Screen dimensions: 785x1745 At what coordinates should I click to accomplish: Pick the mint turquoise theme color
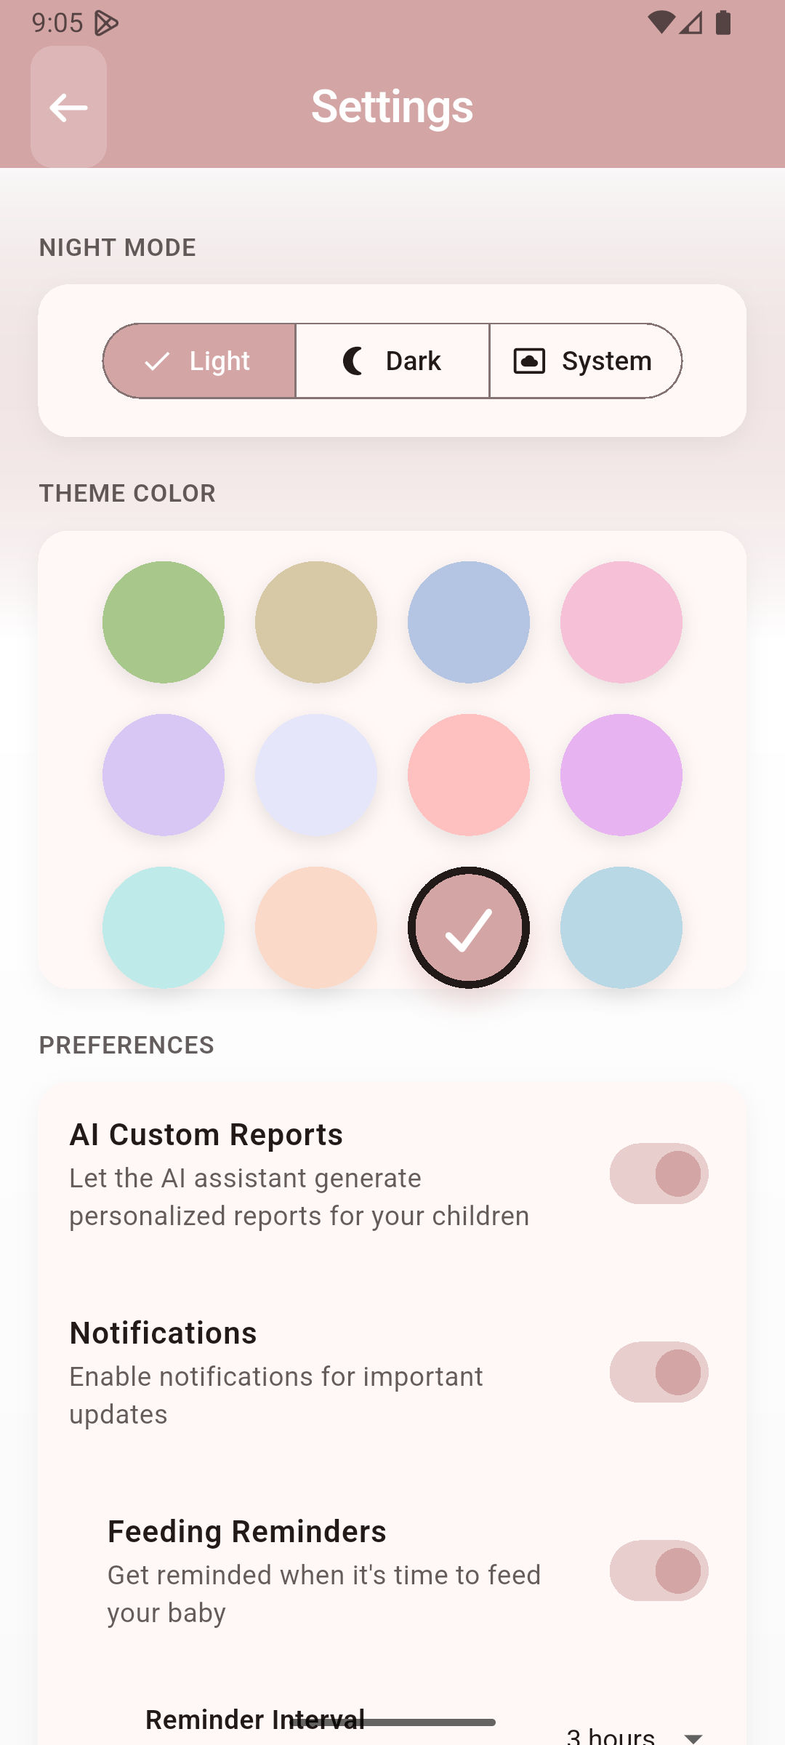[x=164, y=927]
